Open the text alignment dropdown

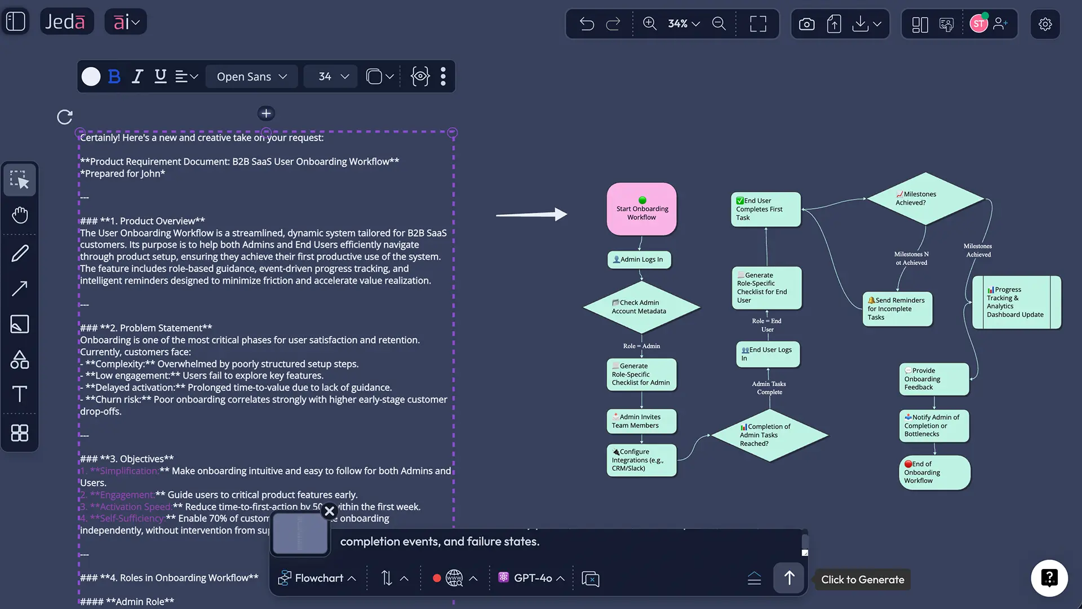point(187,77)
